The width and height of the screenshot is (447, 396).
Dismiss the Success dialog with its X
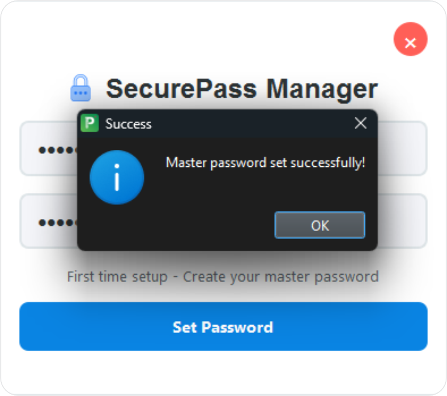tap(361, 123)
